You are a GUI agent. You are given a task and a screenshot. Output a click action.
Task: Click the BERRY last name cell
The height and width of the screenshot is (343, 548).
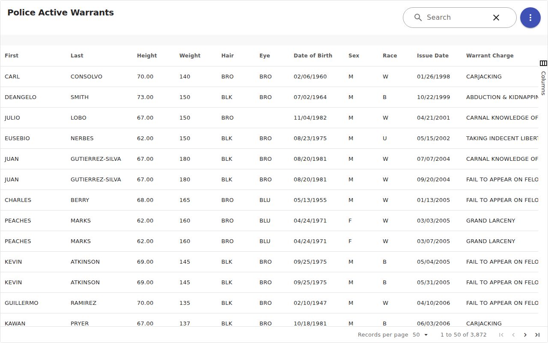(99, 200)
